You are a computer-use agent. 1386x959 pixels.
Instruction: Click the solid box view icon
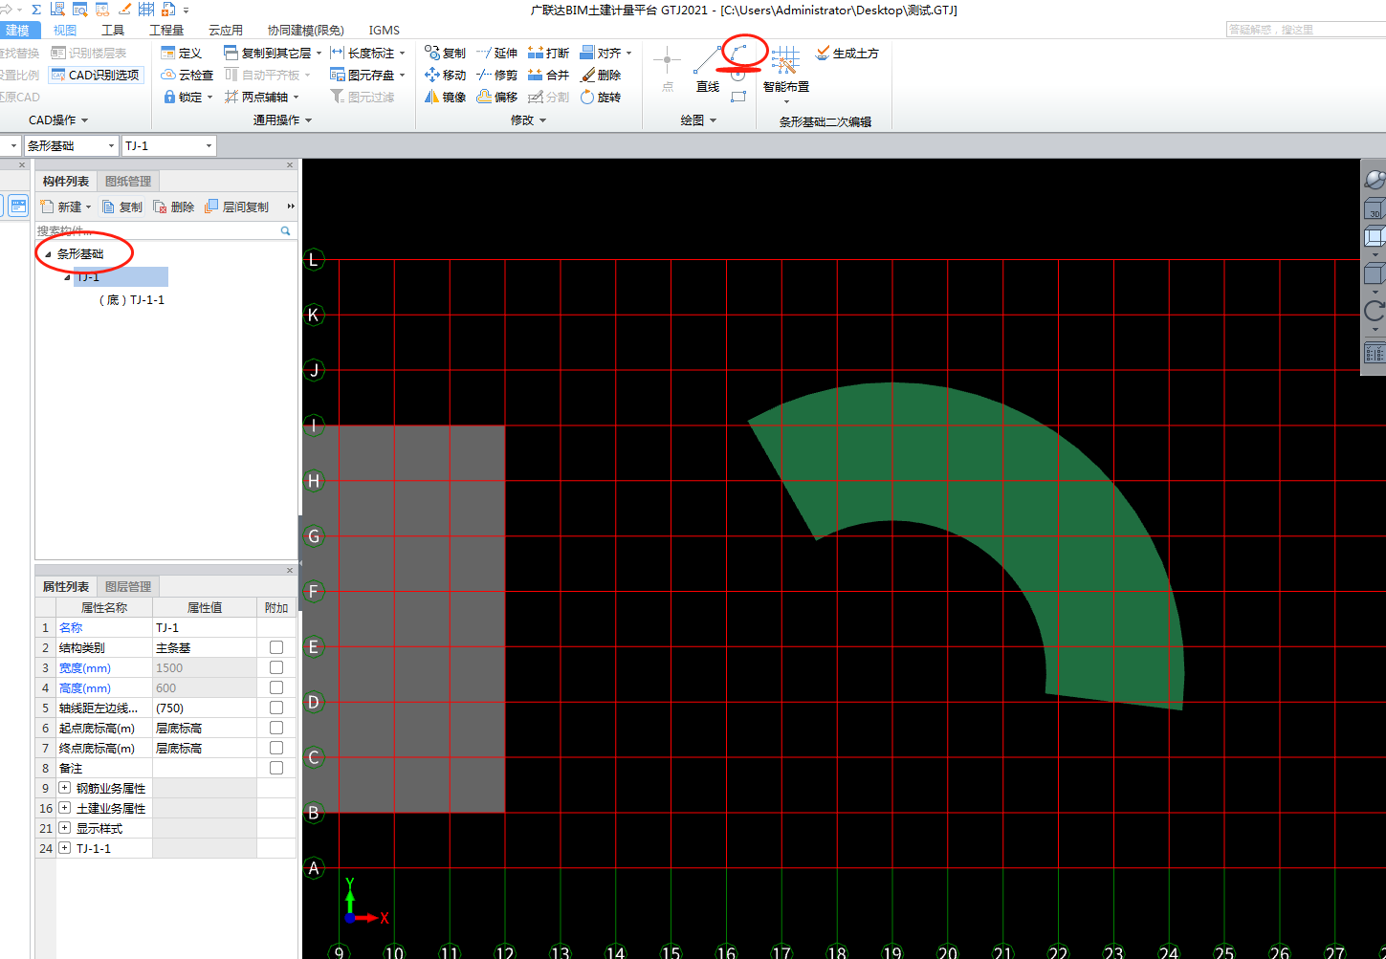pyautogui.click(x=1375, y=274)
